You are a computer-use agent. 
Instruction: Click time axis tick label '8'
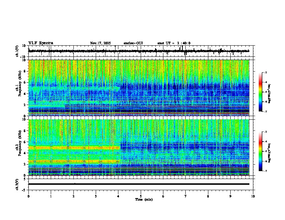[x=208, y=196]
